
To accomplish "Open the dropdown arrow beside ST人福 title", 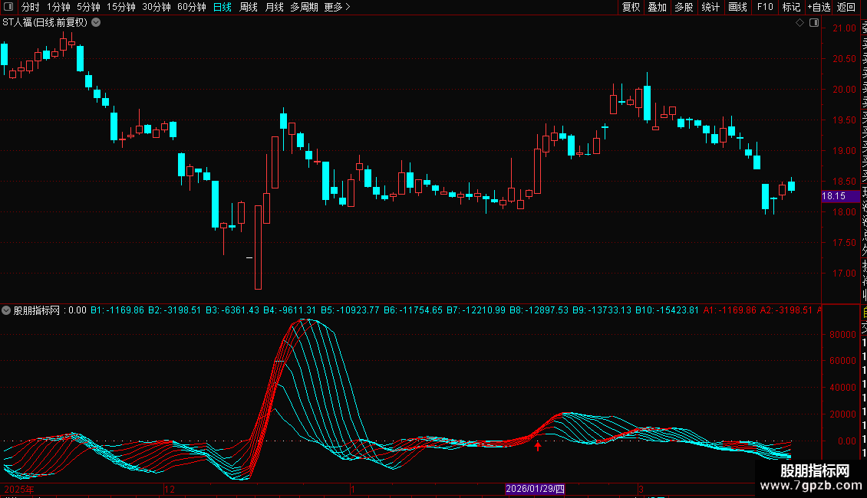I will (x=96, y=23).
